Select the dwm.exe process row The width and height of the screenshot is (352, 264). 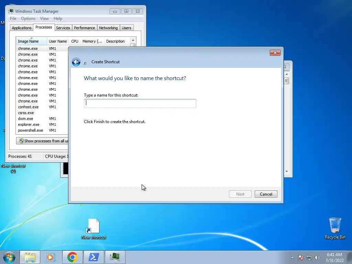[x=42, y=119]
